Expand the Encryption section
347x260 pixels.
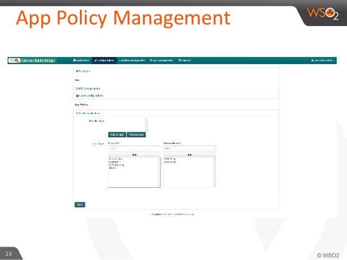(x=83, y=71)
